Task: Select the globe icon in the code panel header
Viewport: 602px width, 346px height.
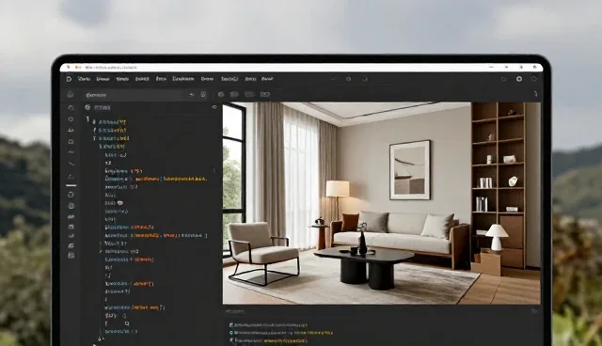Action: [x=87, y=107]
